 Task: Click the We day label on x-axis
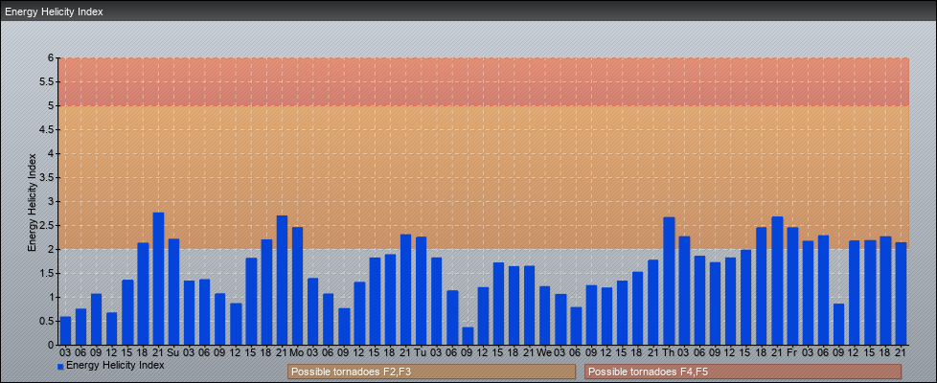tap(544, 352)
